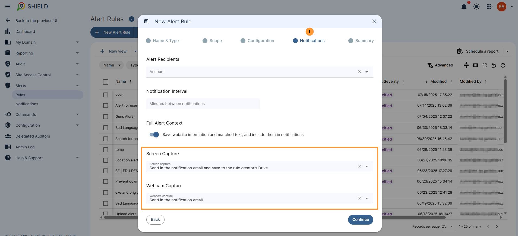Open Modified column options menu
The image size is (518, 236).
click(451, 82)
